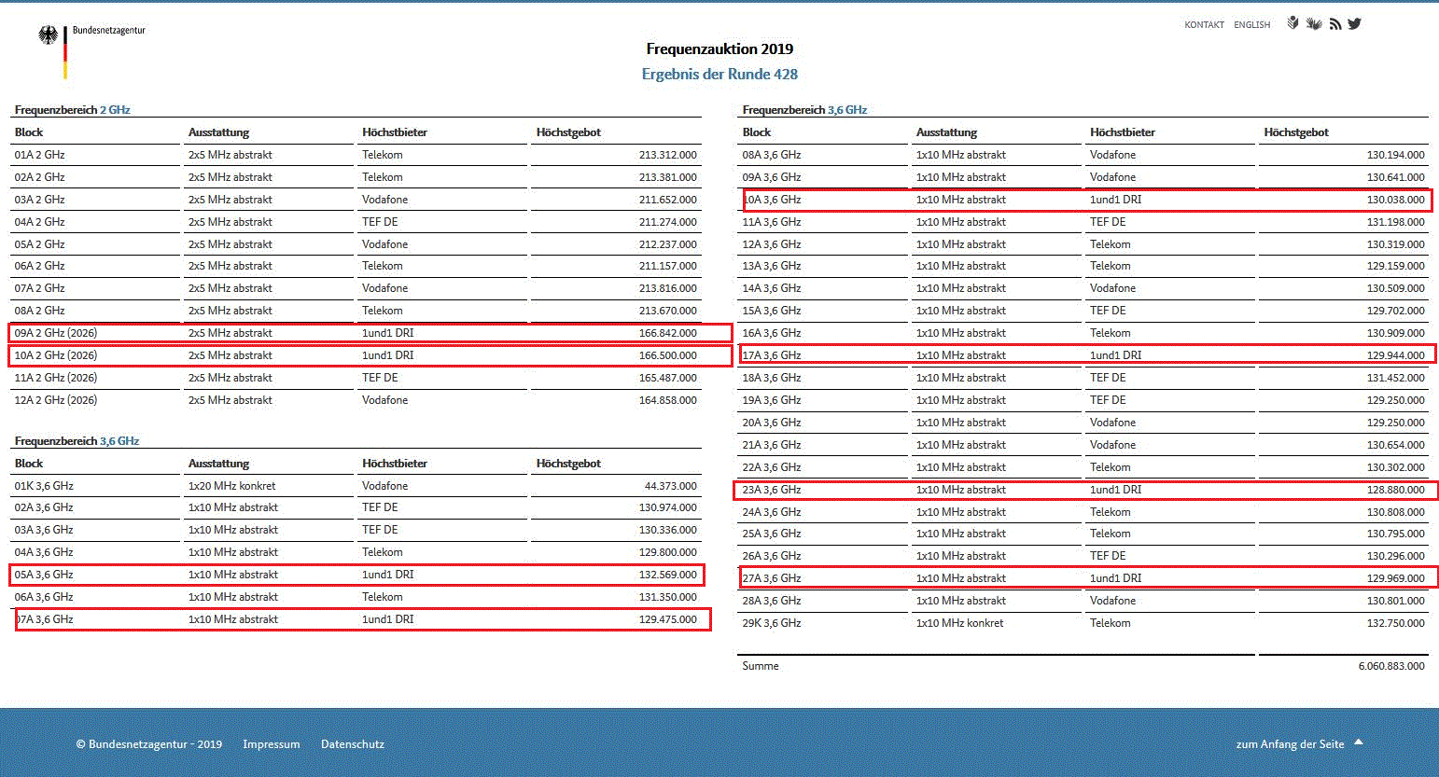Select the Summe total 6.060.883.000
Viewport: 1439px width, 777px height.
tap(1391, 666)
